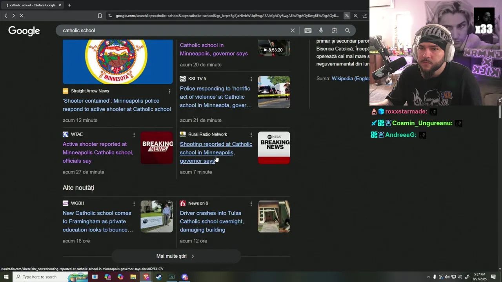The height and width of the screenshot is (282, 502).
Task: Open the translate page icon in address bar
Action: click(347, 16)
